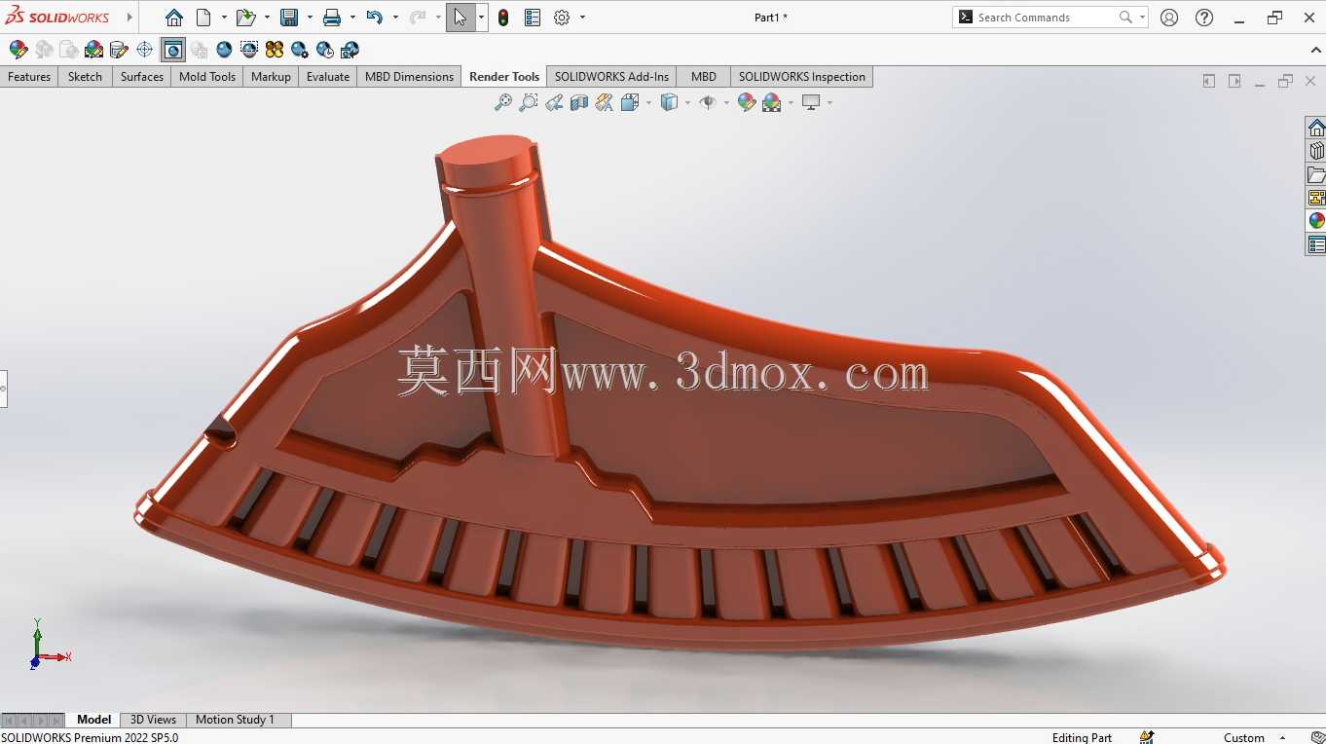This screenshot has height=744, width=1326.
Task: Toggle the Hide/Show Items eye
Action: pyautogui.click(x=708, y=102)
